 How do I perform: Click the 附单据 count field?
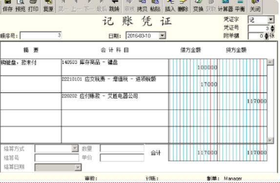coord(256,36)
